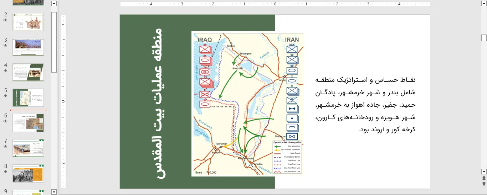Click the 'Main Roads' legend entry
Viewport: 487px width, 195px height.
pyautogui.click(x=296, y=153)
